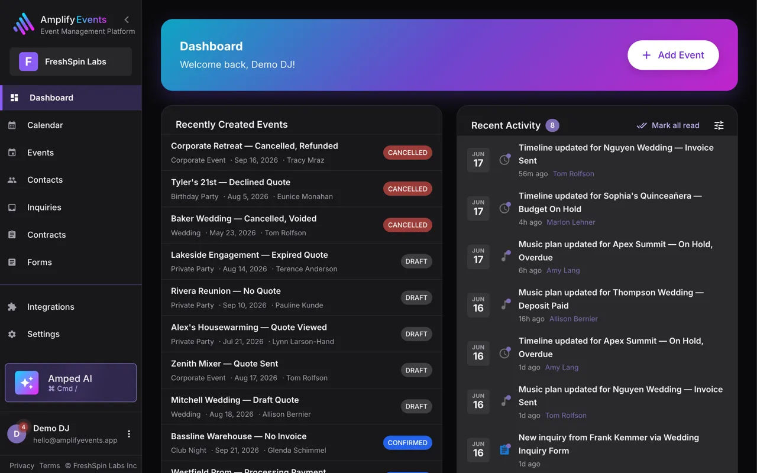The width and height of the screenshot is (757, 473).
Task: Click the Amped AI sparkle icon
Action: coord(27,383)
